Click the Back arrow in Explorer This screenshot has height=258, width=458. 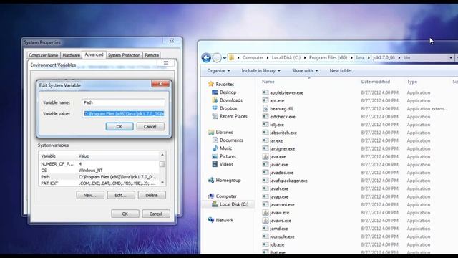206,57
